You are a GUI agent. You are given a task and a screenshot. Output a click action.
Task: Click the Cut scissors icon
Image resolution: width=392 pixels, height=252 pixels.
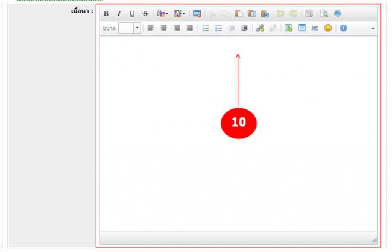(212, 14)
